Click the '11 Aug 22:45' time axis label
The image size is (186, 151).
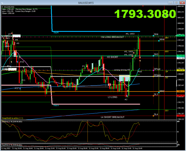click(x=50, y=148)
